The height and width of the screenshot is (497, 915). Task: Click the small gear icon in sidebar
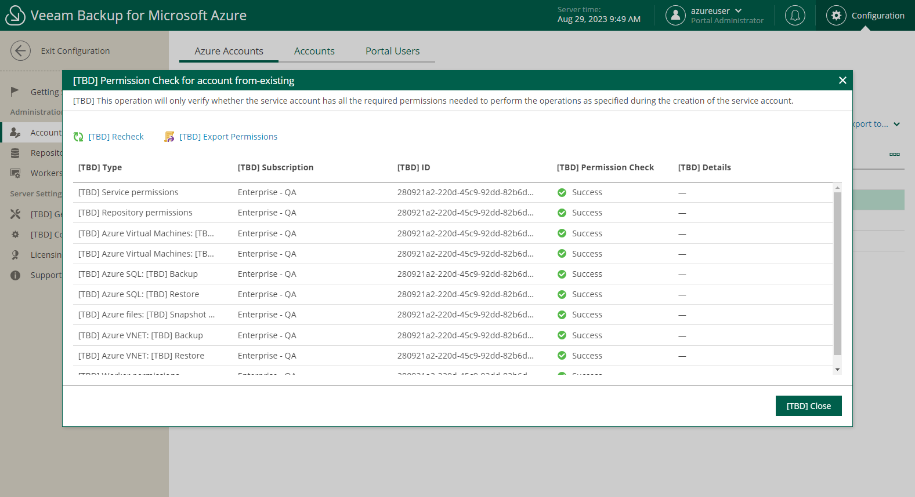(x=16, y=235)
